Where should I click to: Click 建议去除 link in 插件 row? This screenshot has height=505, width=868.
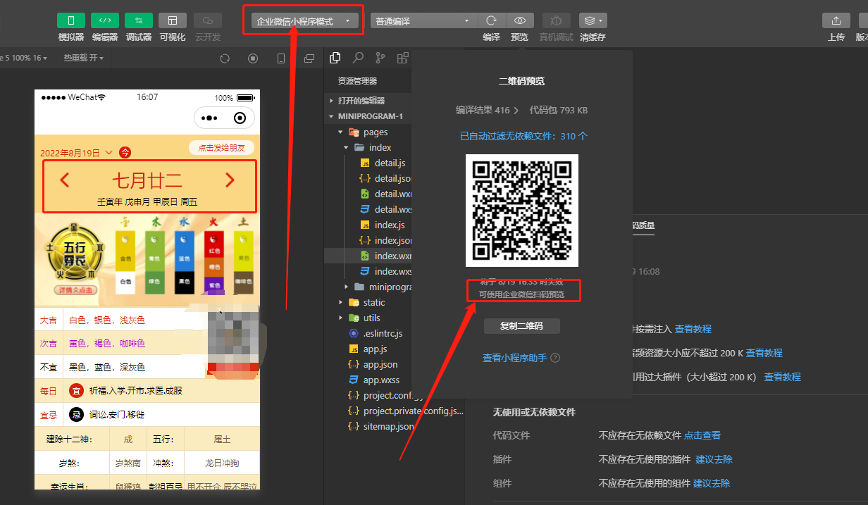point(714,459)
